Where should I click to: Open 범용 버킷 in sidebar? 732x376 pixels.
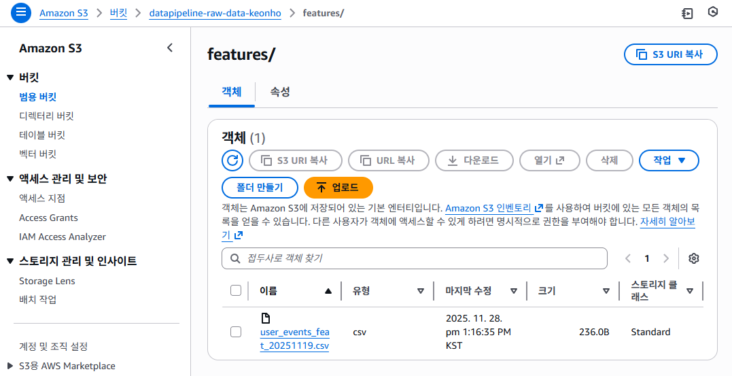(x=38, y=97)
